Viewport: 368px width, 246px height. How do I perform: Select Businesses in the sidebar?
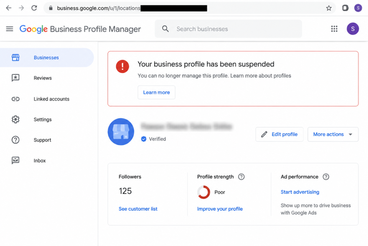(47, 58)
